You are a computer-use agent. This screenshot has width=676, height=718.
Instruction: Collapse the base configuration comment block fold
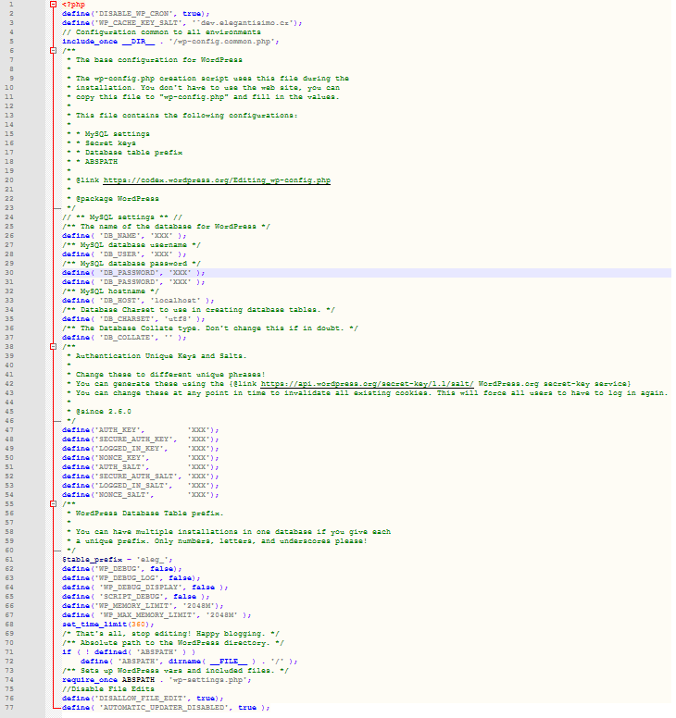click(53, 51)
